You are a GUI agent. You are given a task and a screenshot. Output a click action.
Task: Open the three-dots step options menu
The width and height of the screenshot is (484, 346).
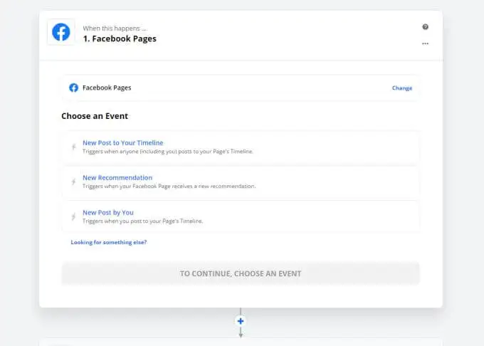(425, 43)
